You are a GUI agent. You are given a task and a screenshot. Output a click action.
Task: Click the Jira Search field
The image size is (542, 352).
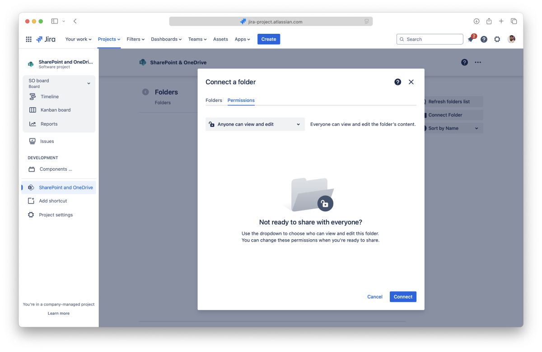pyautogui.click(x=430, y=39)
